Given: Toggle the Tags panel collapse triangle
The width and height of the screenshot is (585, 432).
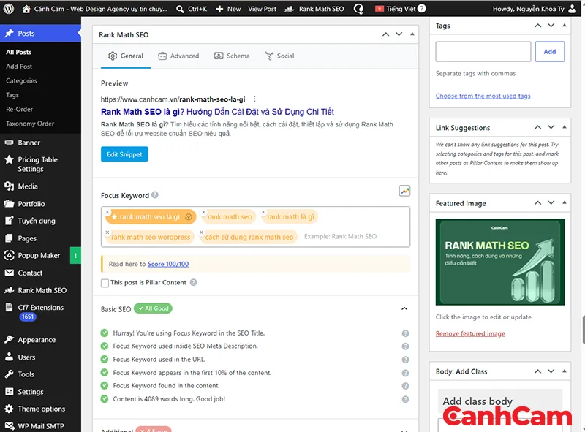Looking at the screenshot, I should pyautogui.click(x=564, y=25).
